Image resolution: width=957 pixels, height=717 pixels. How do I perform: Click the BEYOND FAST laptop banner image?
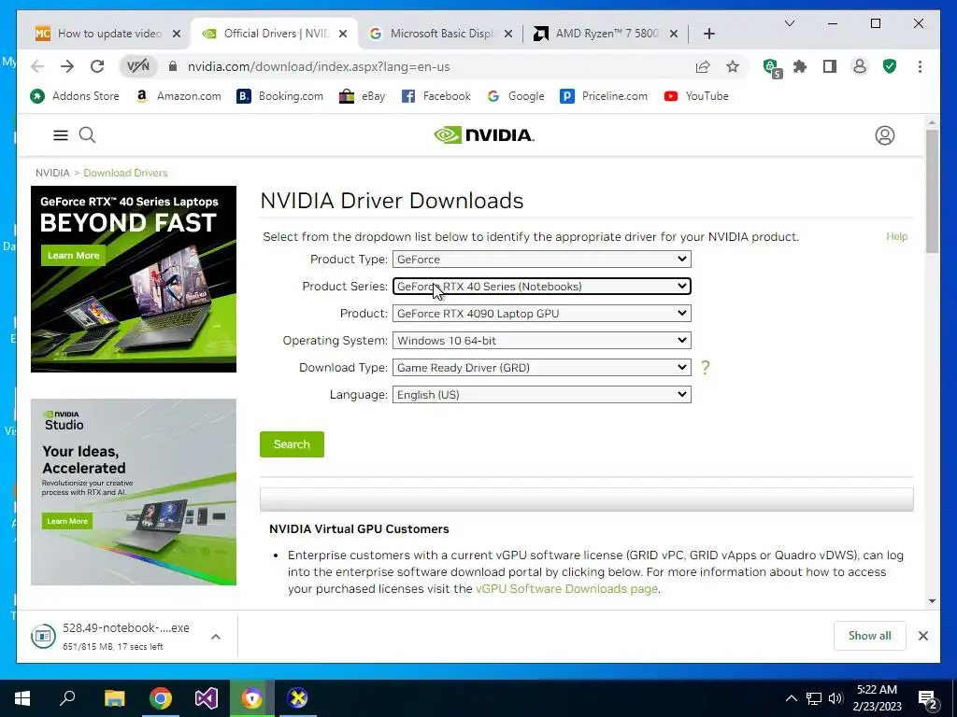click(134, 279)
